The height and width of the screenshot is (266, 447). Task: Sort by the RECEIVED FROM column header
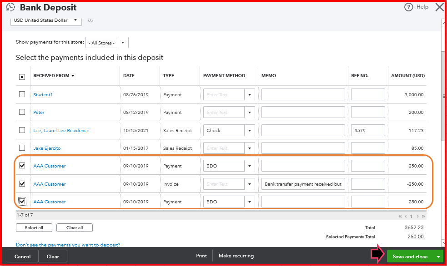pos(54,76)
